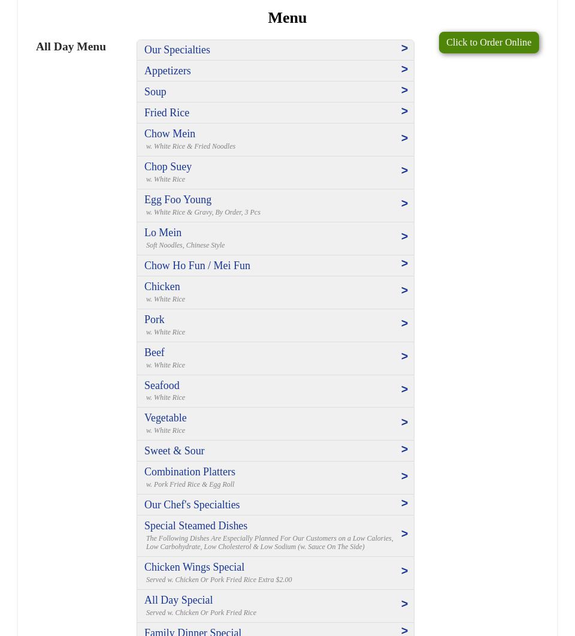Click the Menu page title
Image resolution: width=575 pixels, height=636 pixels.
click(287, 17)
